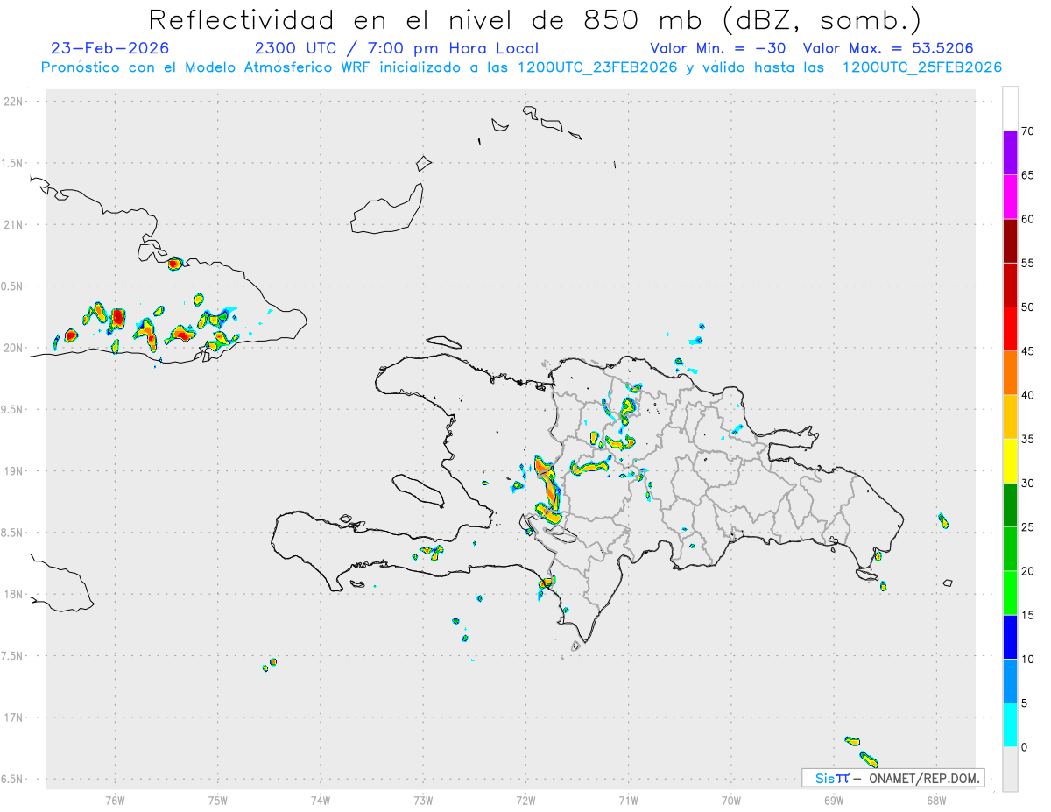Pick the dark blue 10–15 dBZ colorbar segment
The width and height of the screenshot is (1051, 812).
click(1010, 638)
